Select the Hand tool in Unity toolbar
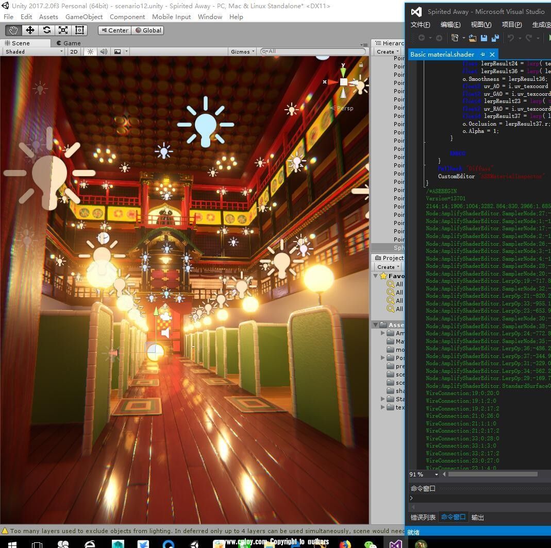This screenshot has width=551, height=548. click(13, 30)
